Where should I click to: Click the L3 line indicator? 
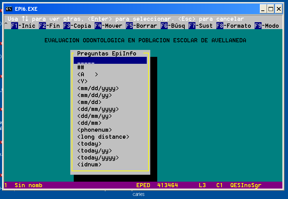(202, 185)
